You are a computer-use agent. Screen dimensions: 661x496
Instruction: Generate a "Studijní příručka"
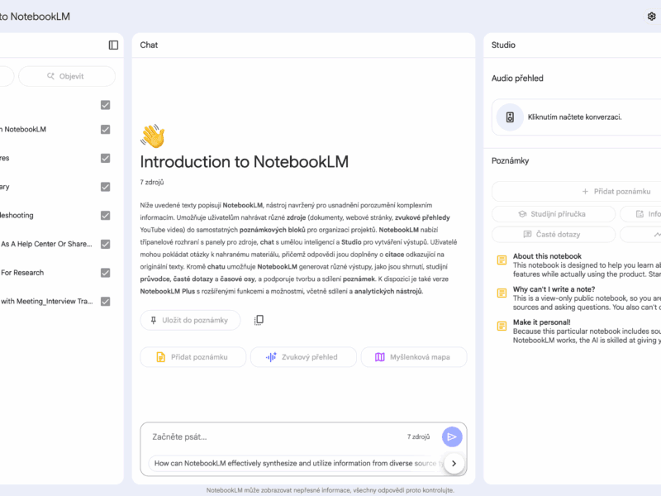click(x=554, y=214)
